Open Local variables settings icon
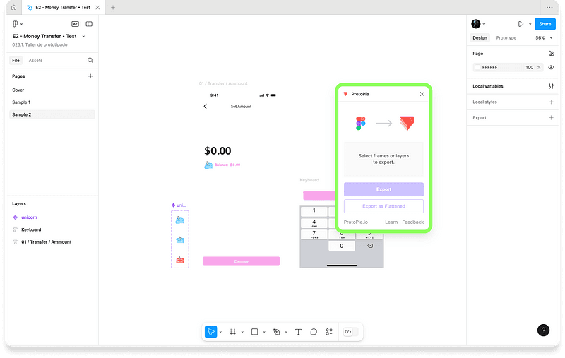565x358 pixels. click(551, 86)
